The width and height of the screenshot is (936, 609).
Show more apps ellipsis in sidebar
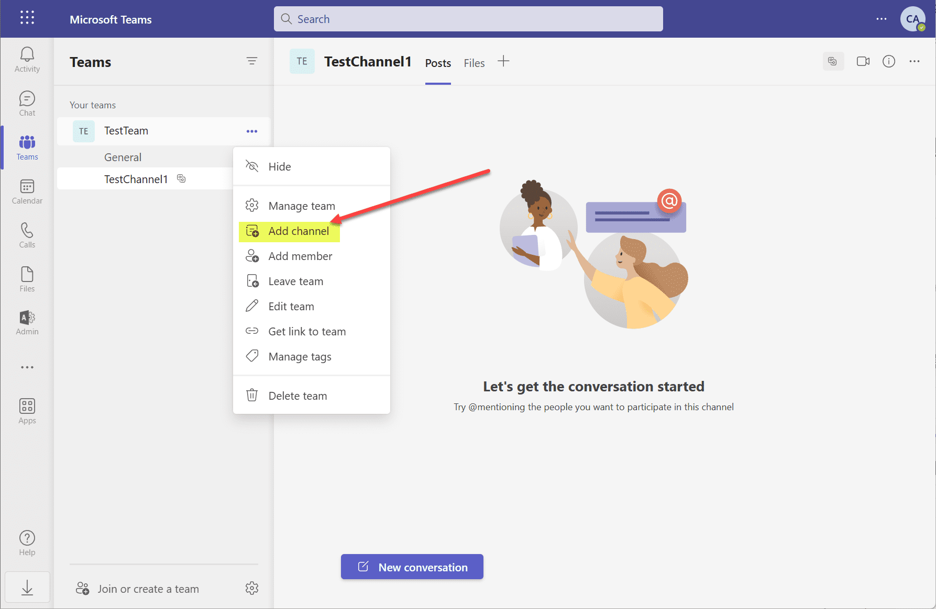(x=27, y=367)
